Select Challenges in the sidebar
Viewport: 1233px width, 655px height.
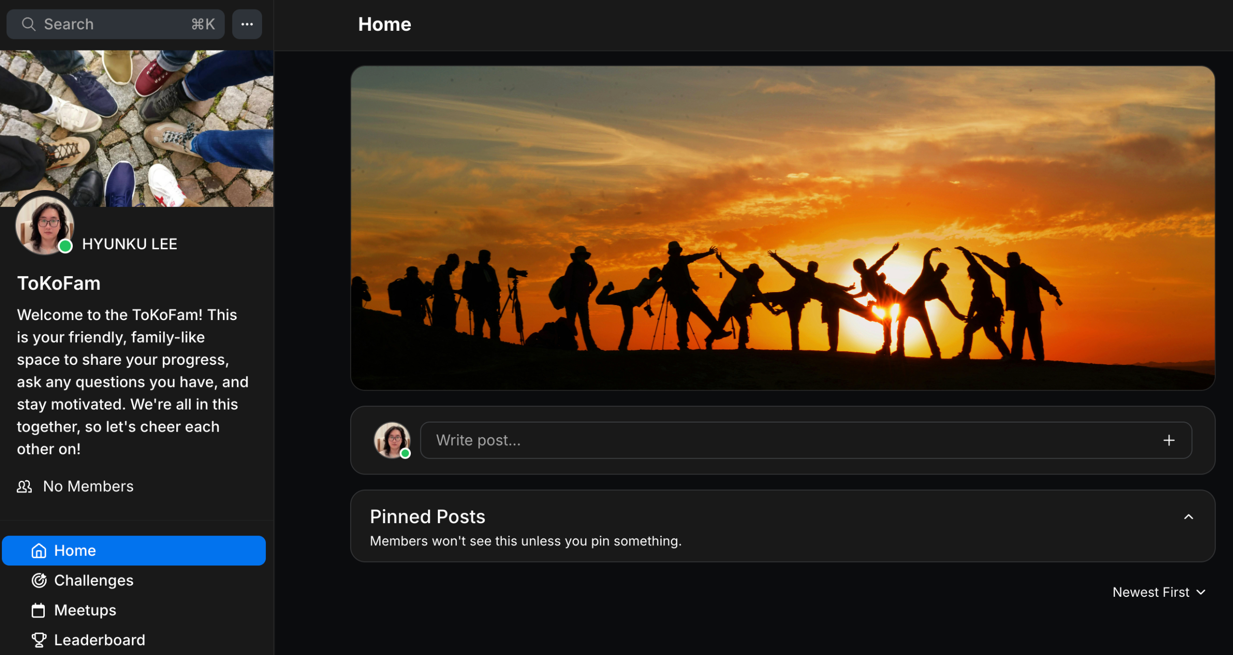tap(94, 580)
